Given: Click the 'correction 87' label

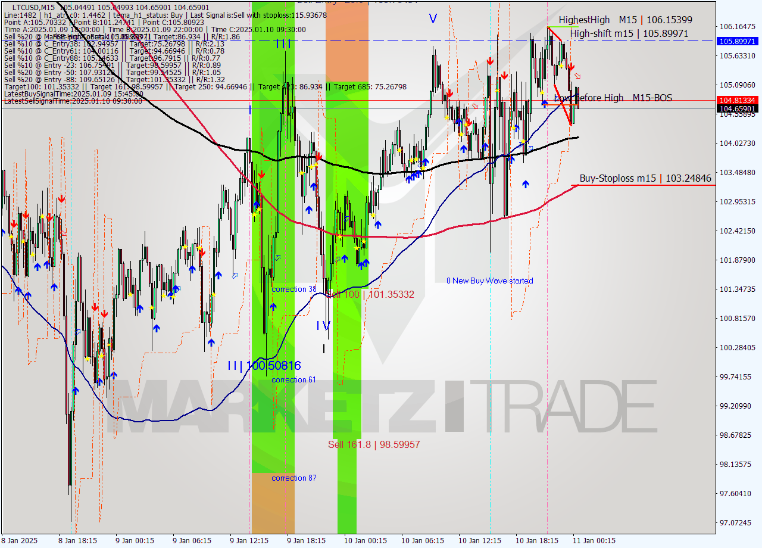Looking at the screenshot, I should click(294, 478).
